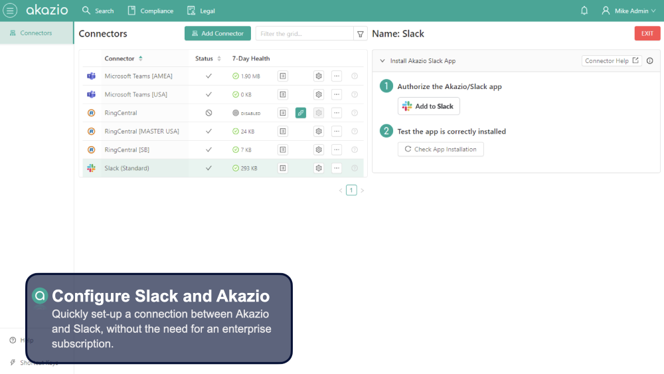Open settings gear for Slack (Standard)

pos(319,168)
